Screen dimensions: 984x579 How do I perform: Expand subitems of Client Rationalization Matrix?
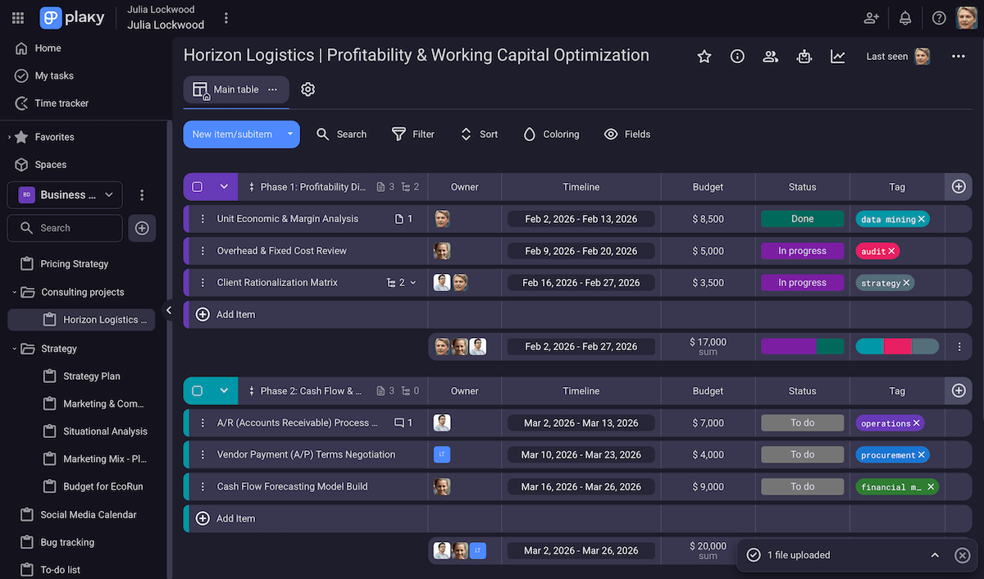[x=412, y=283]
